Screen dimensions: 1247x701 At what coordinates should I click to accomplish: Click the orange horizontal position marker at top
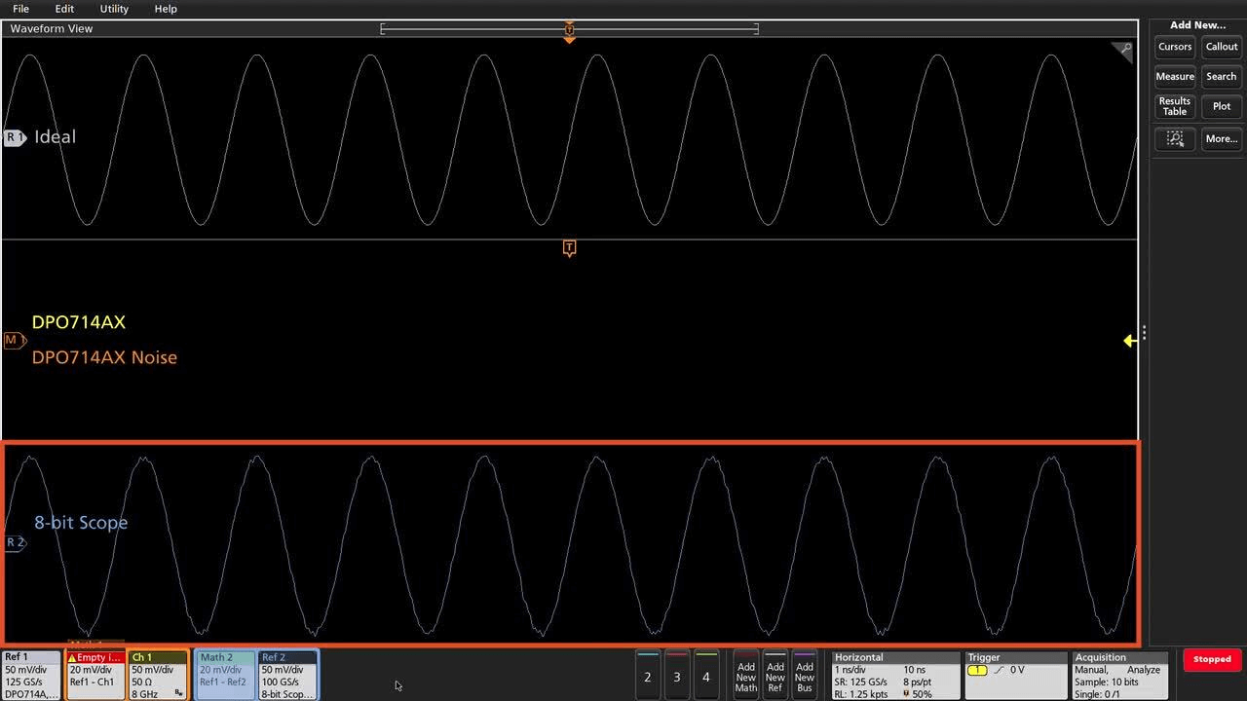click(x=569, y=30)
